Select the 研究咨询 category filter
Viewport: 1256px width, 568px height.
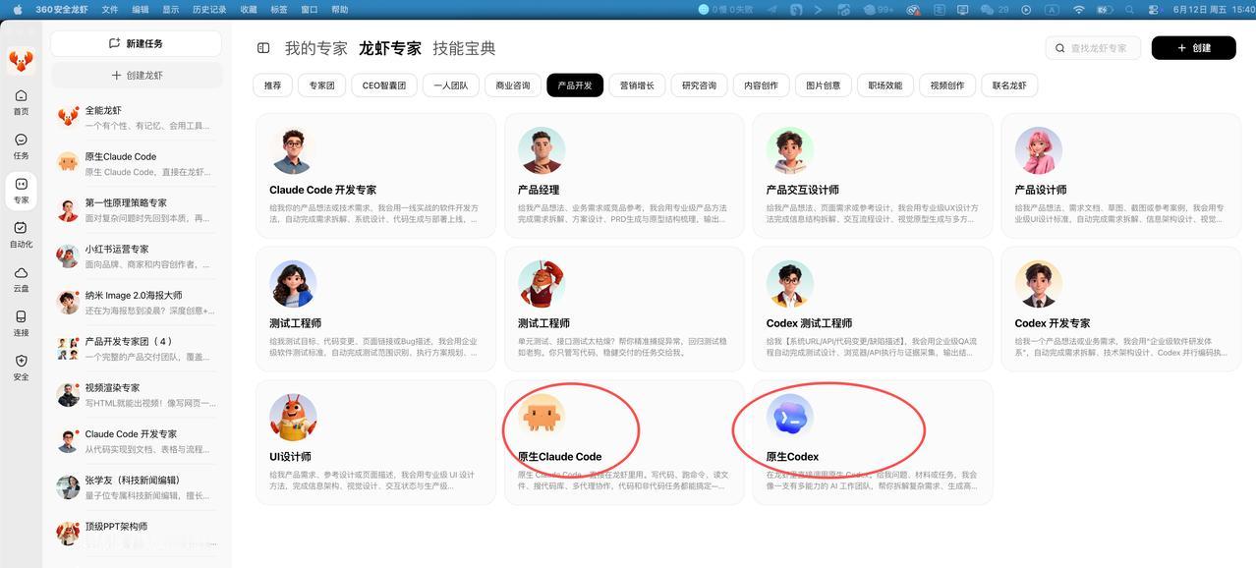click(x=699, y=85)
